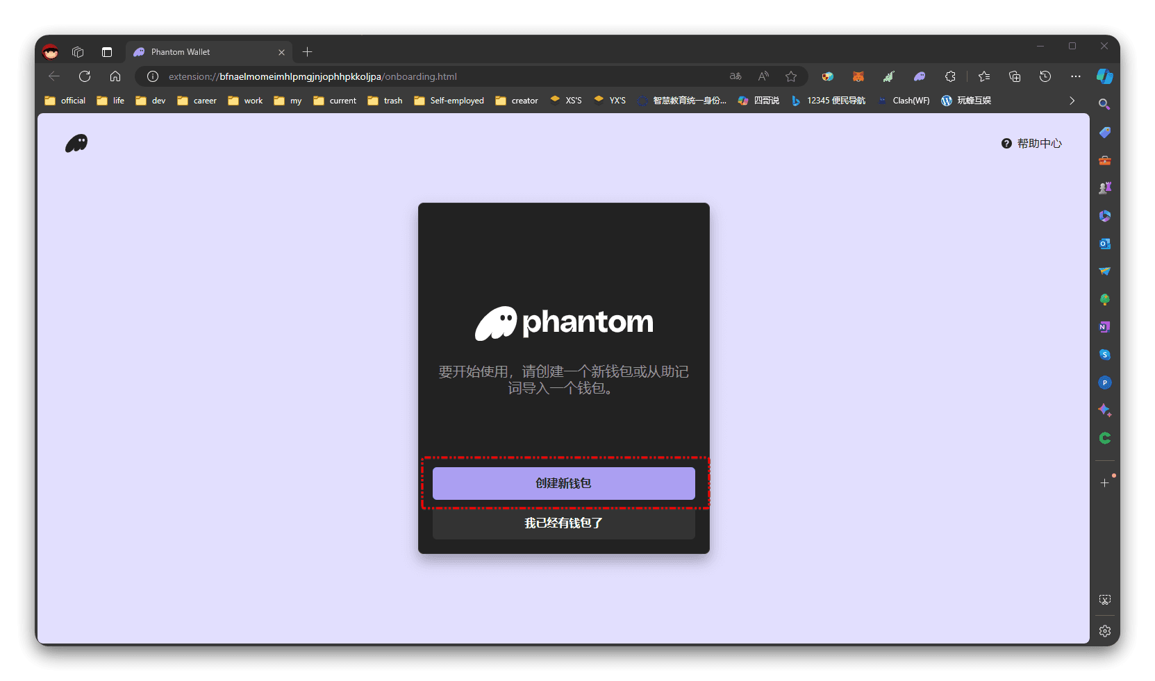Open the official bookmarks folder
This screenshot has height=681, width=1155.
click(x=65, y=101)
